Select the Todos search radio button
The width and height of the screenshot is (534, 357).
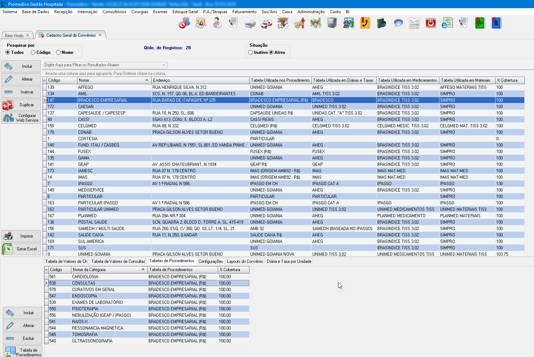pos(8,52)
